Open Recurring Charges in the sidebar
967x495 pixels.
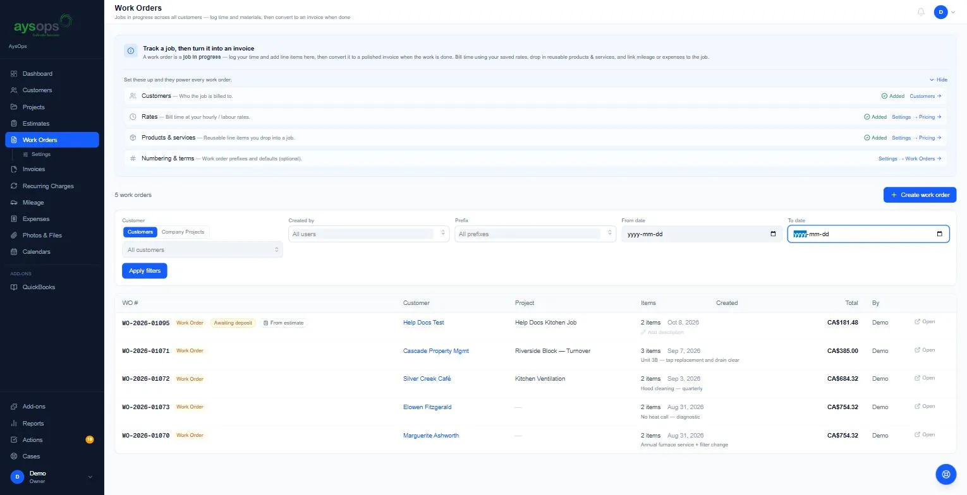pyautogui.click(x=52, y=186)
